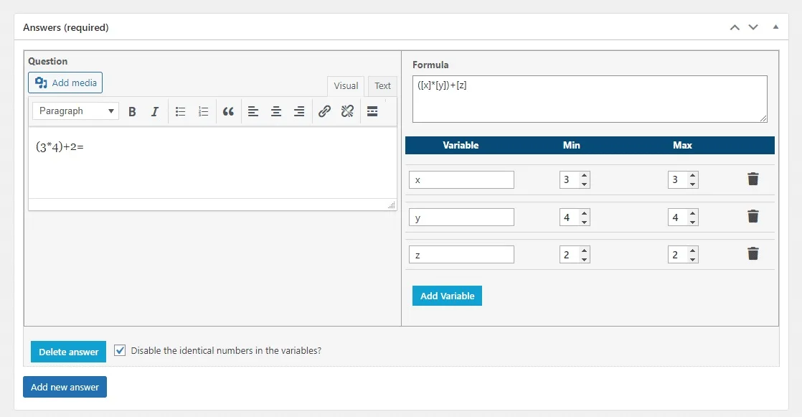Screen dimensions: 802x417
Task: Select the Visual editing tab
Action: (x=345, y=85)
